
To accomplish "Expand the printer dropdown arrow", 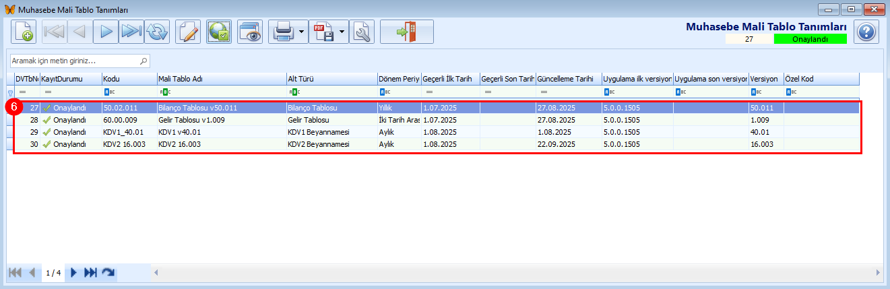I will click(301, 32).
